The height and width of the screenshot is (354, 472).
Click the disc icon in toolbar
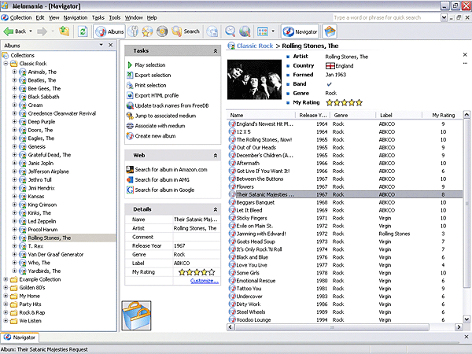(162, 31)
